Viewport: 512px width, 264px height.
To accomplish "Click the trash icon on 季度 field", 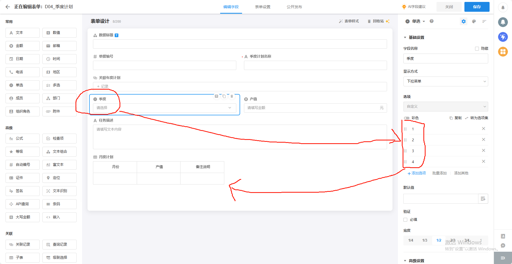I will click(232, 96).
